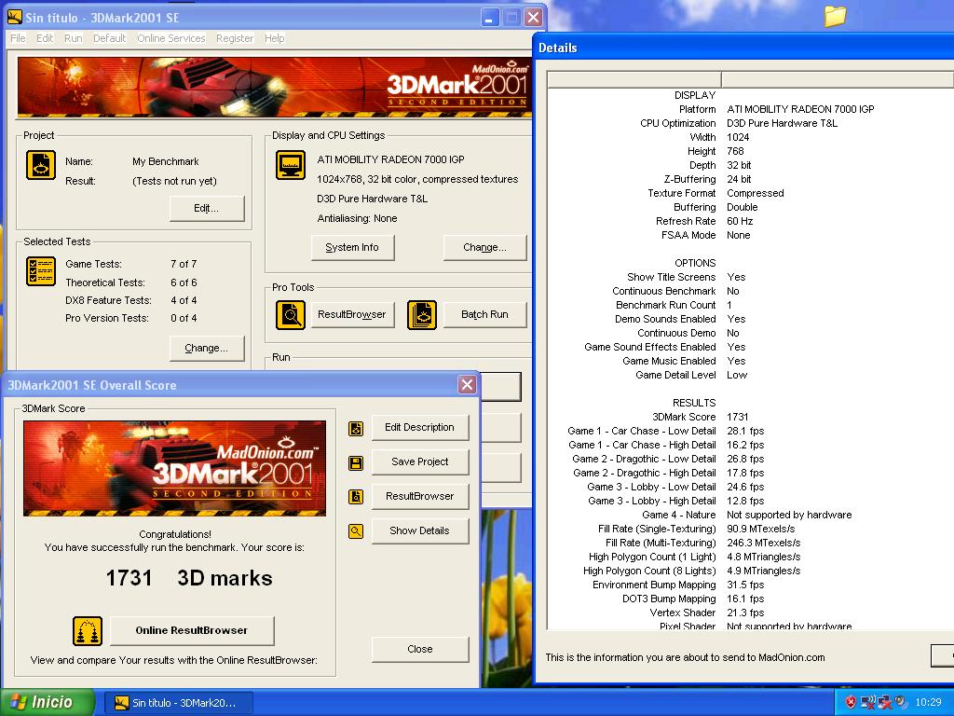Click the Fill Rate (Multi-Texturing) row

point(750,544)
